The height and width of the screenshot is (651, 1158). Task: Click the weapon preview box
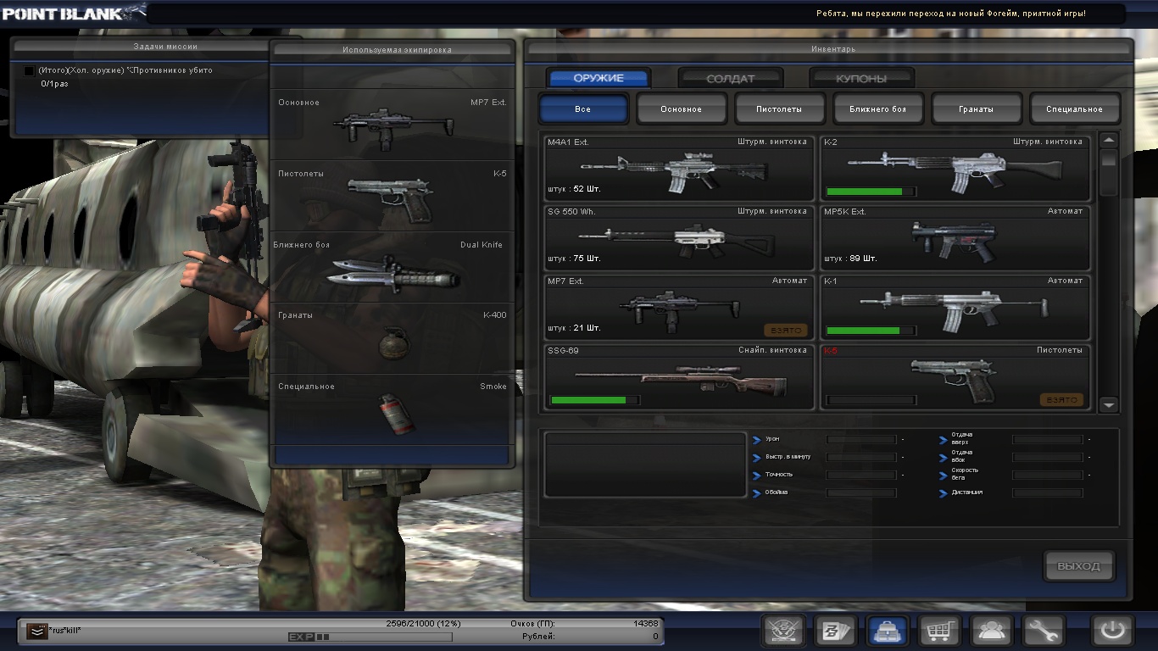point(645,465)
